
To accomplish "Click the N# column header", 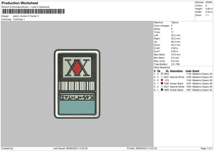I will click(x=159, y=71).
